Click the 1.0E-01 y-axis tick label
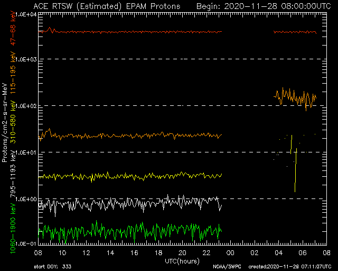Viewport: 338px width, 271px height. point(27,244)
